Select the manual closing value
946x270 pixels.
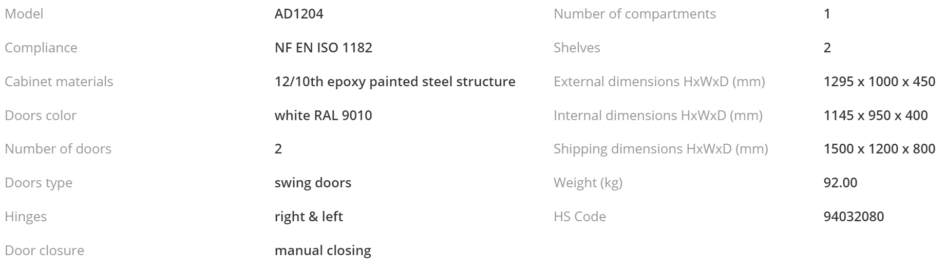tap(323, 250)
